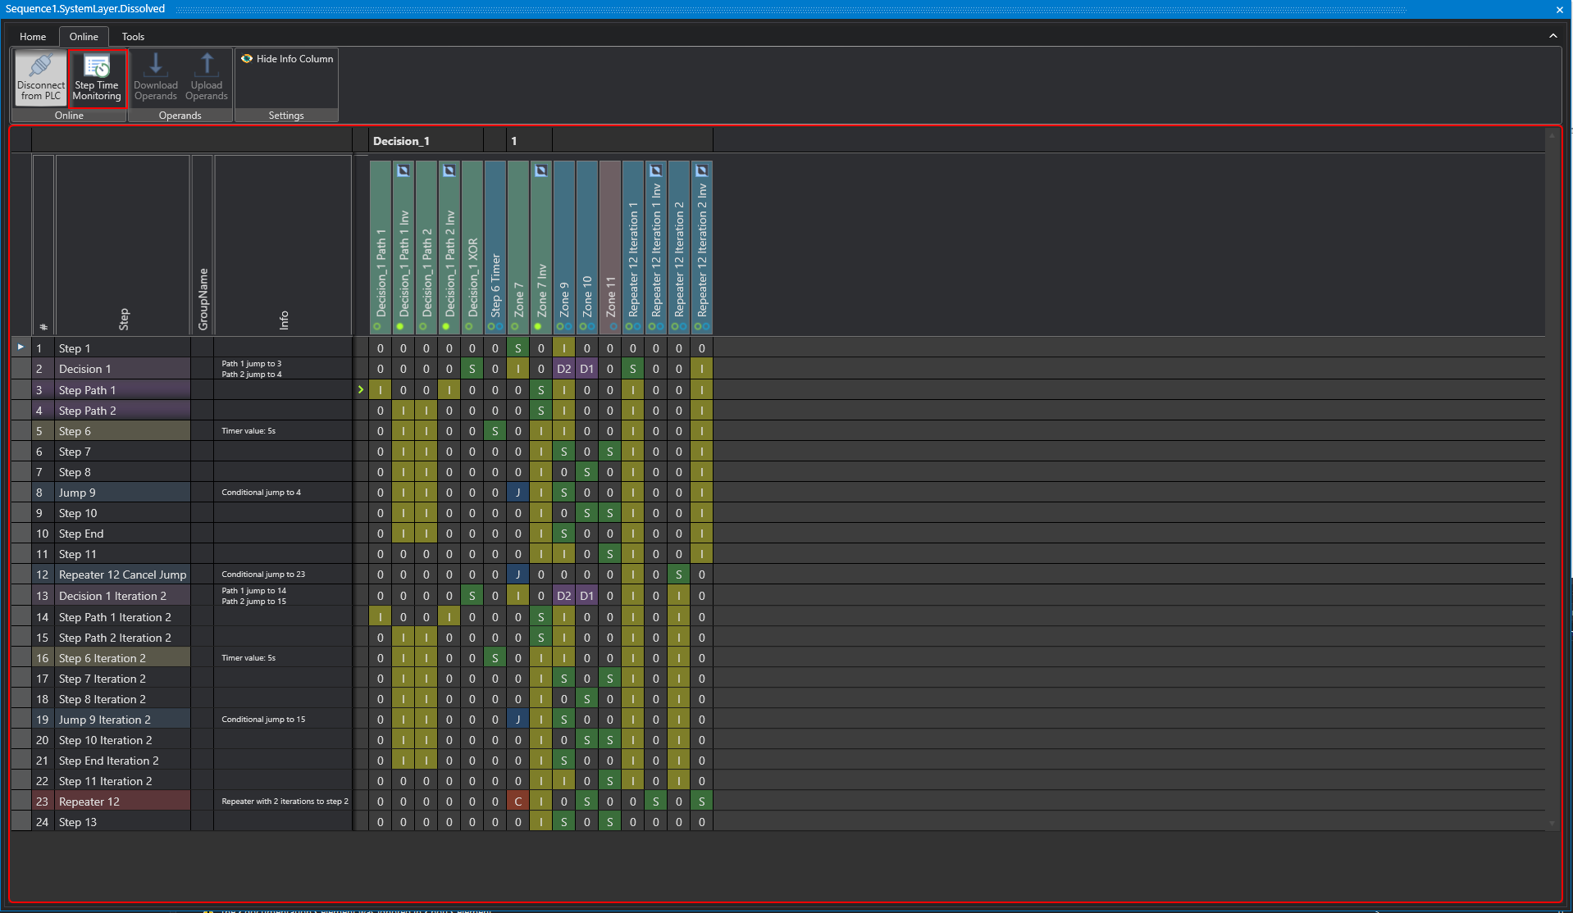This screenshot has height=913, width=1573.
Task: Click lit status circle on Decision_1 Path 1 Inv column
Action: pos(400,326)
